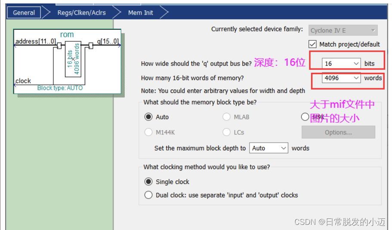Image resolution: width=392 pixels, height=230 pixels.
Task: Click the 'How many 16-bit words of memory?' label
Action: coord(192,78)
